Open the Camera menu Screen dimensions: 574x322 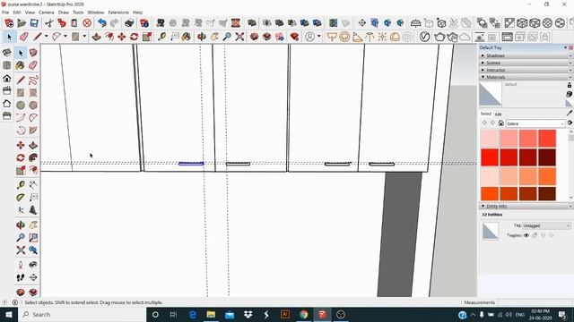tap(47, 13)
